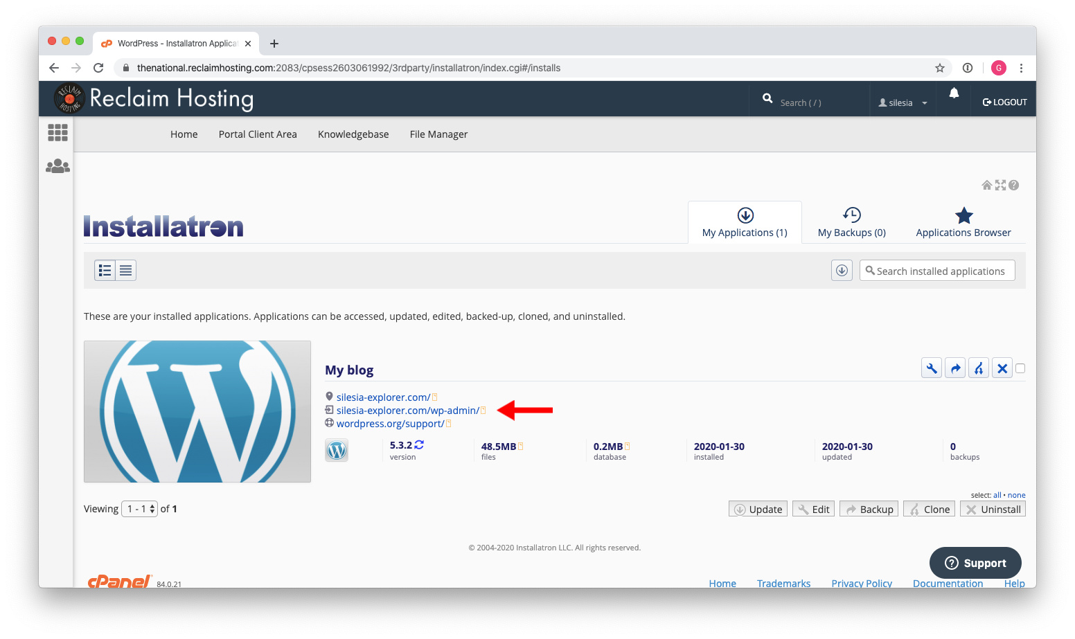Click the 48.5MB files size value
Screen dimensions: 1075x639
[x=499, y=447]
